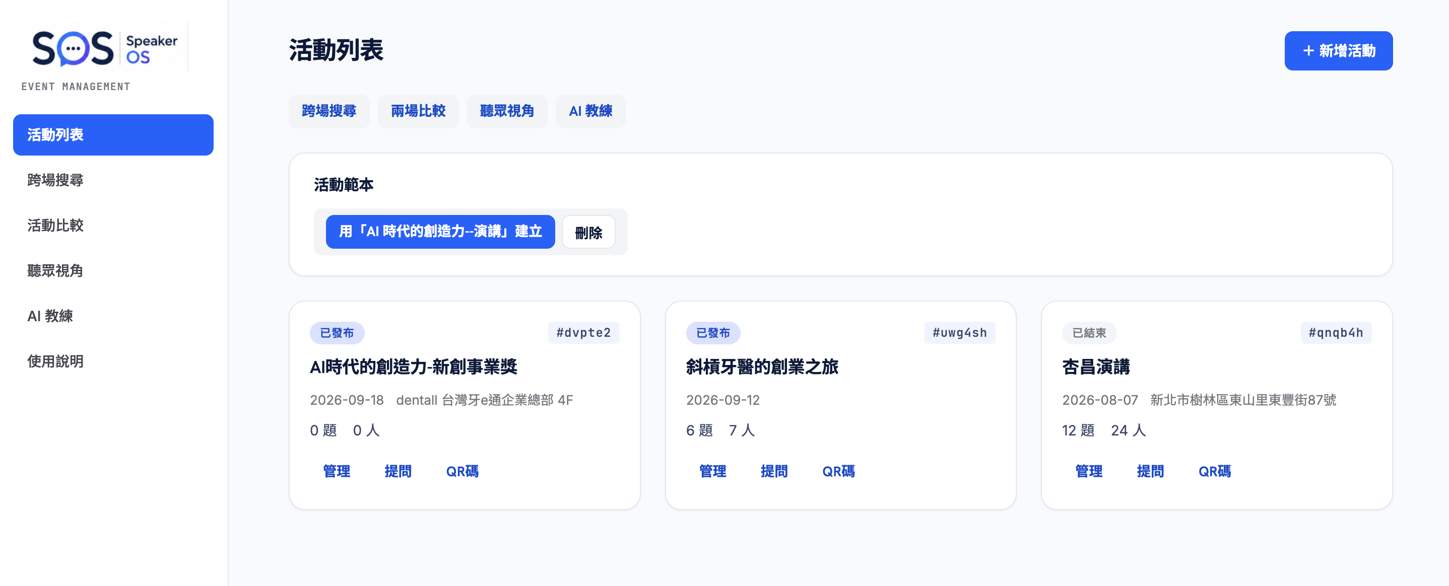Click the AI 教練 shortcut chip

pos(590,111)
